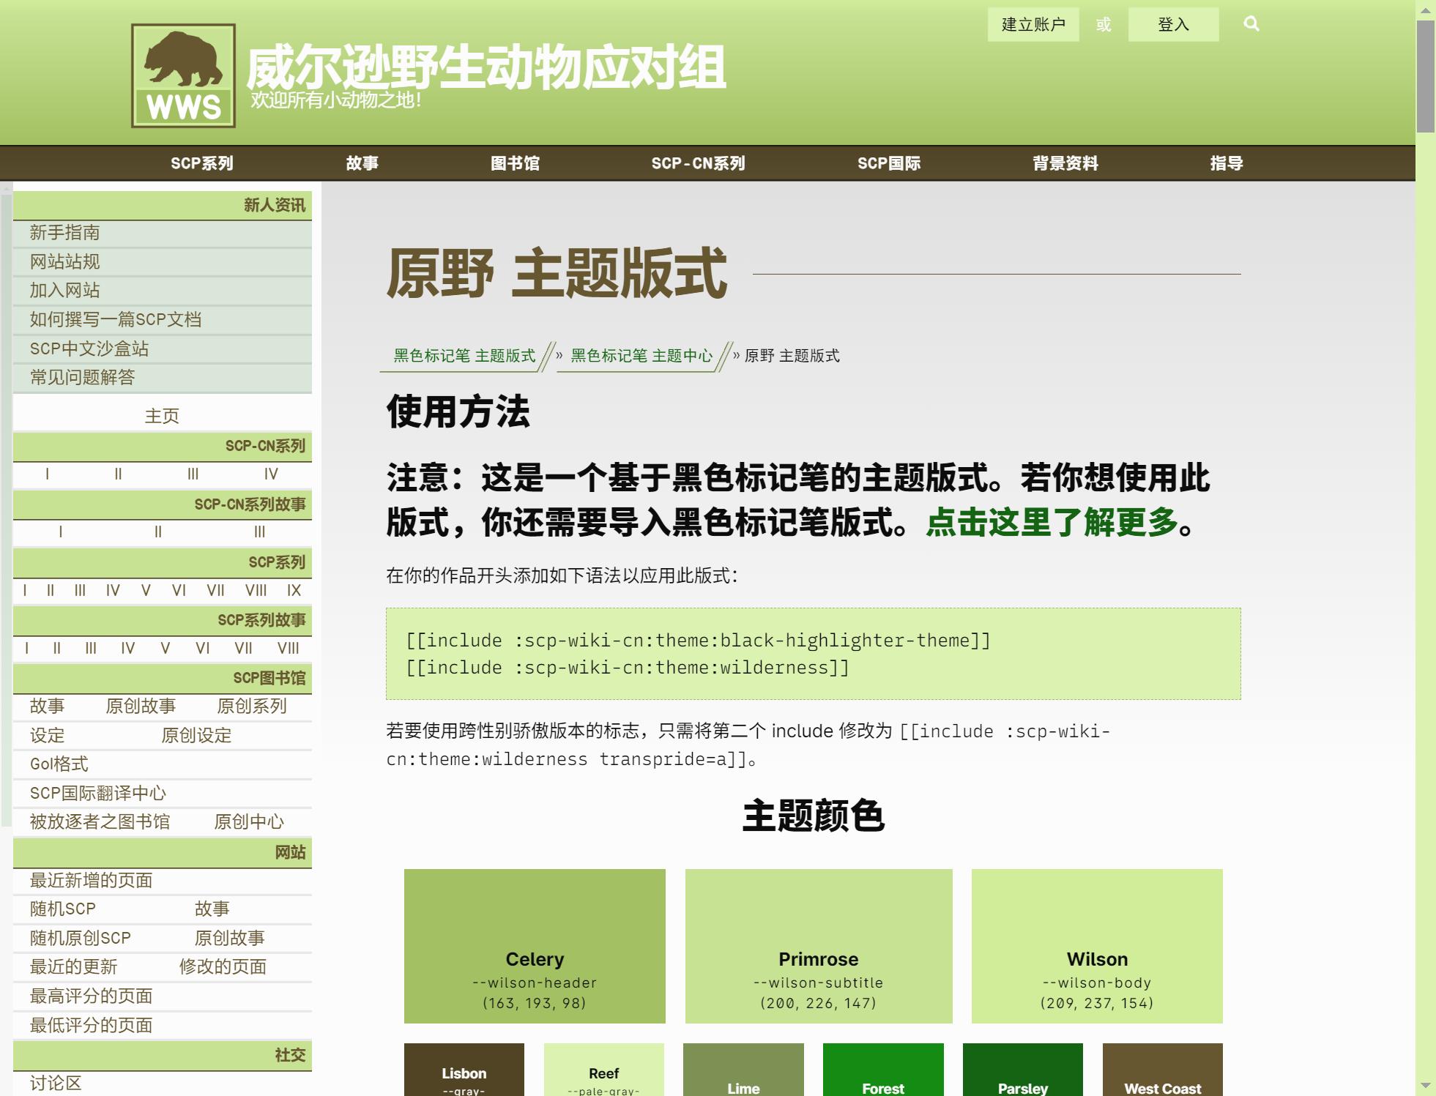Click 主页 in the sidebar
The width and height of the screenshot is (1436, 1096).
(x=162, y=416)
